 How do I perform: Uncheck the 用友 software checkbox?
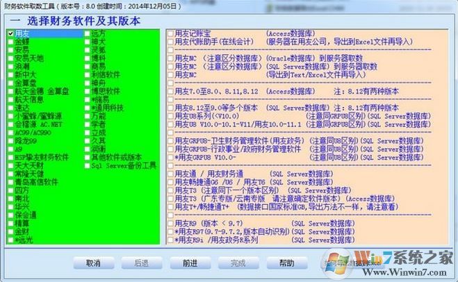(11, 33)
